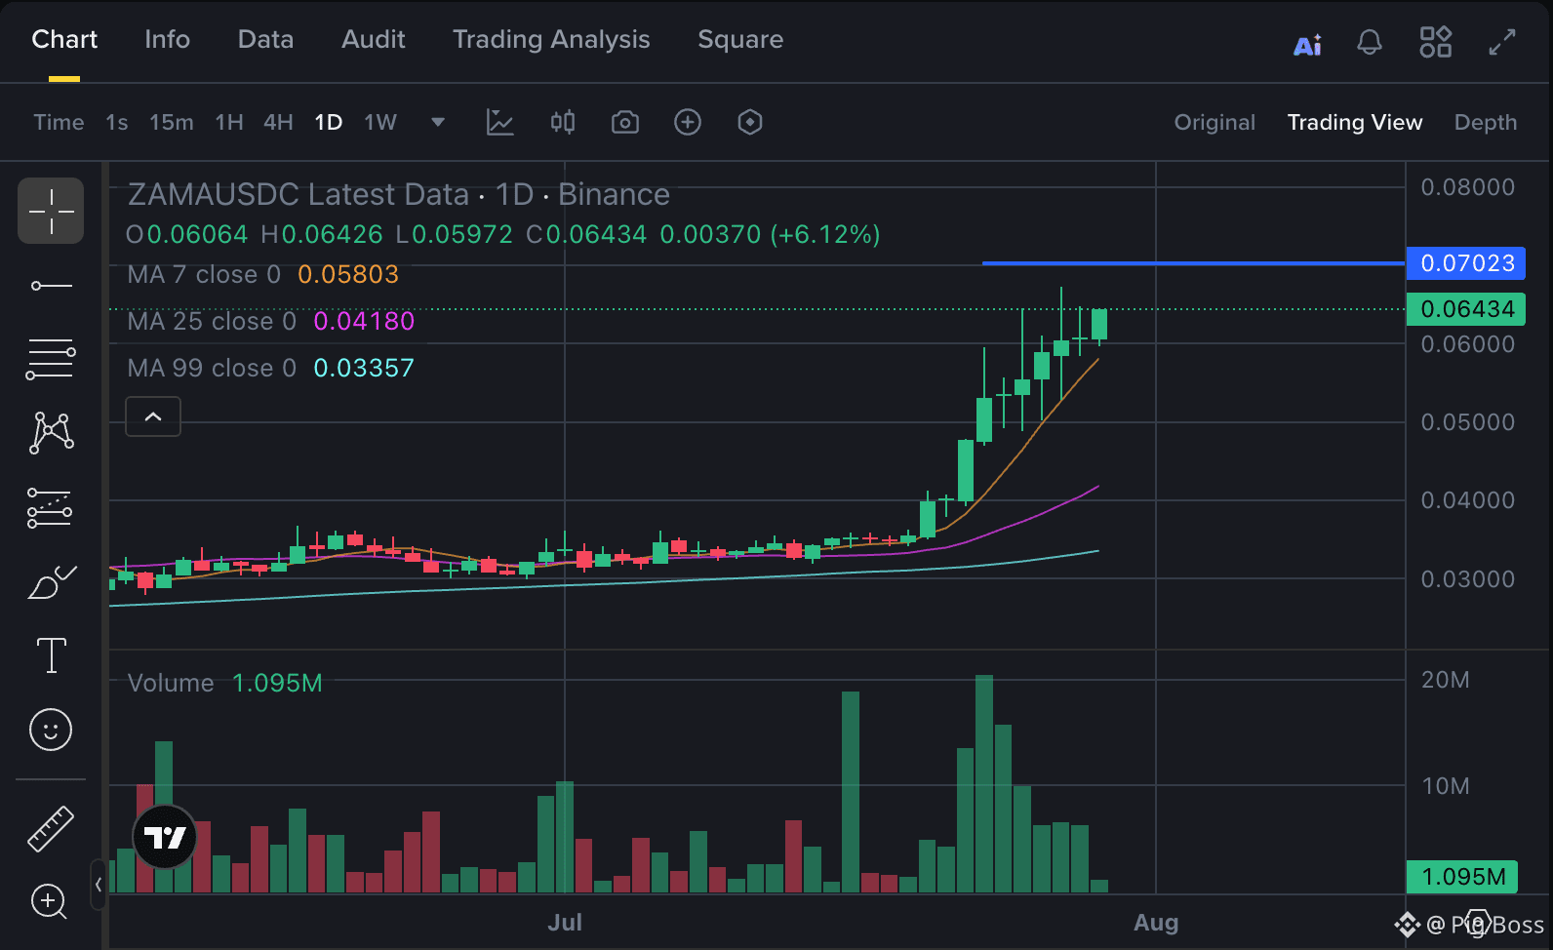The image size is (1553, 950).
Task: Click the zoom in magnifier tool
Action: [x=50, y=901]
